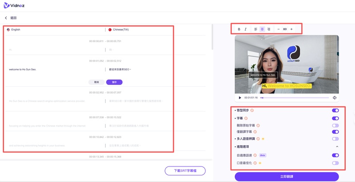Enable the 刪除原始字幕 toggle
The image size is (355, 182).
(x=335, y=126)
